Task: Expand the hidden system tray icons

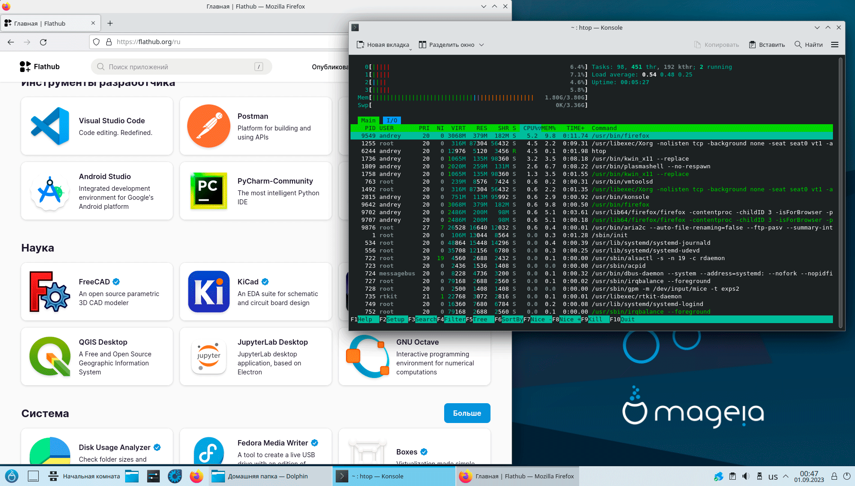Action: pyautogui.click(x=786, y=476)
